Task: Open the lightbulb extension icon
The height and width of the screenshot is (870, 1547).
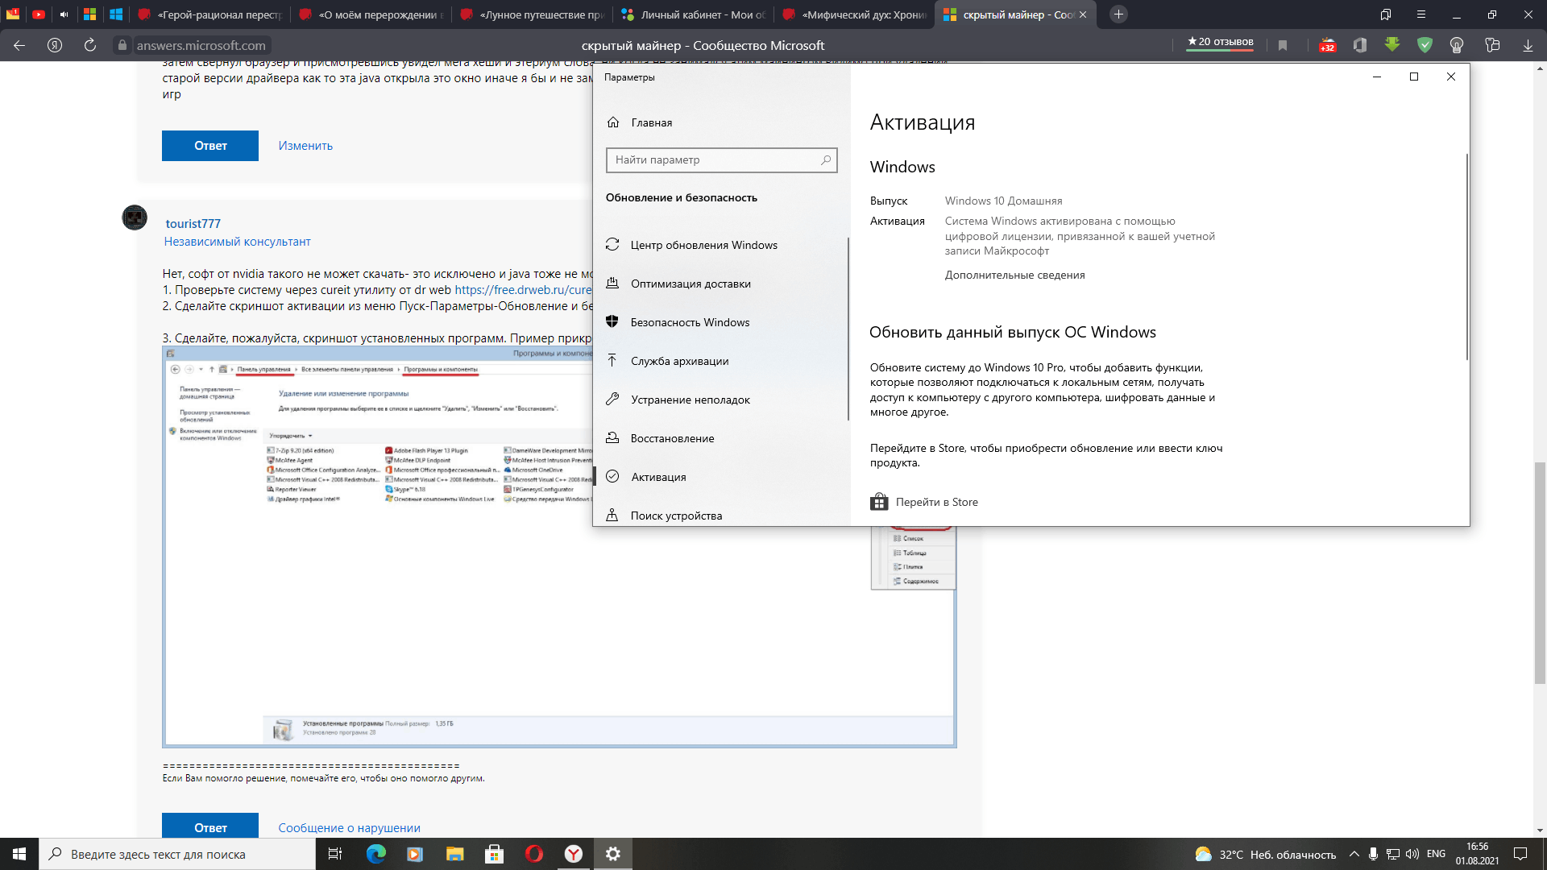Action: pyautogui.click(x=1457, y=46)
